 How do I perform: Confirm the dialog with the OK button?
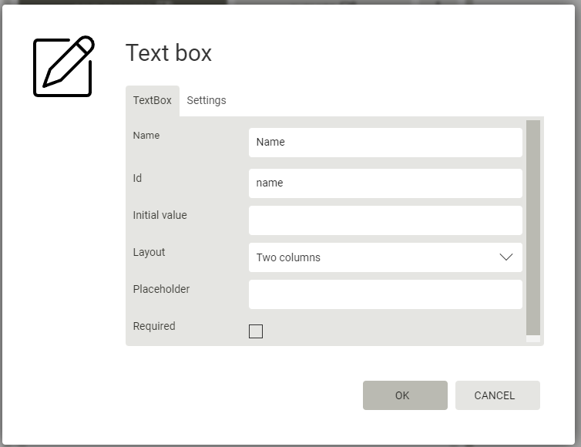click(x=405, y=395)
